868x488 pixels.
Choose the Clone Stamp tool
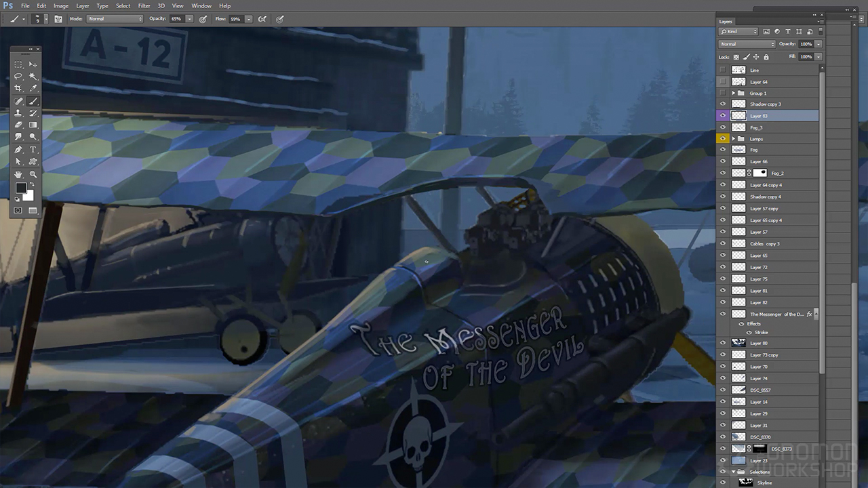click(18, 113)
